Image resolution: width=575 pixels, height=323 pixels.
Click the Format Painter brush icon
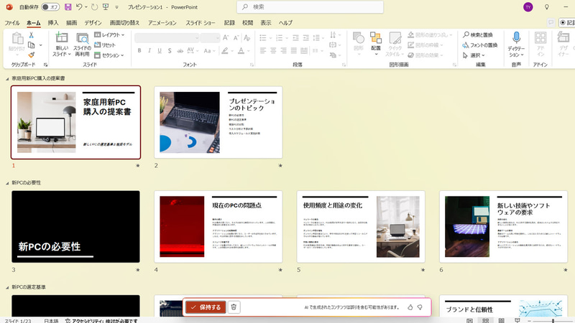(x=32, y=55)
